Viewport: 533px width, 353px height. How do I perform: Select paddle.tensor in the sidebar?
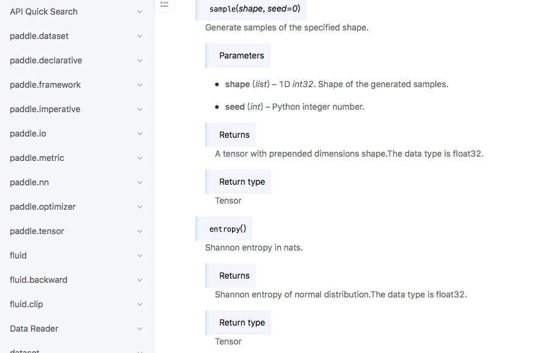[37, 231]
